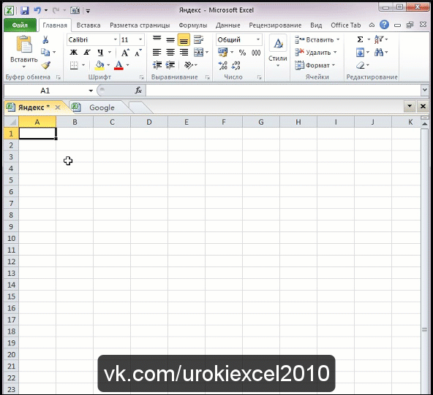
Task: Align text right
Action: point(184,52)
